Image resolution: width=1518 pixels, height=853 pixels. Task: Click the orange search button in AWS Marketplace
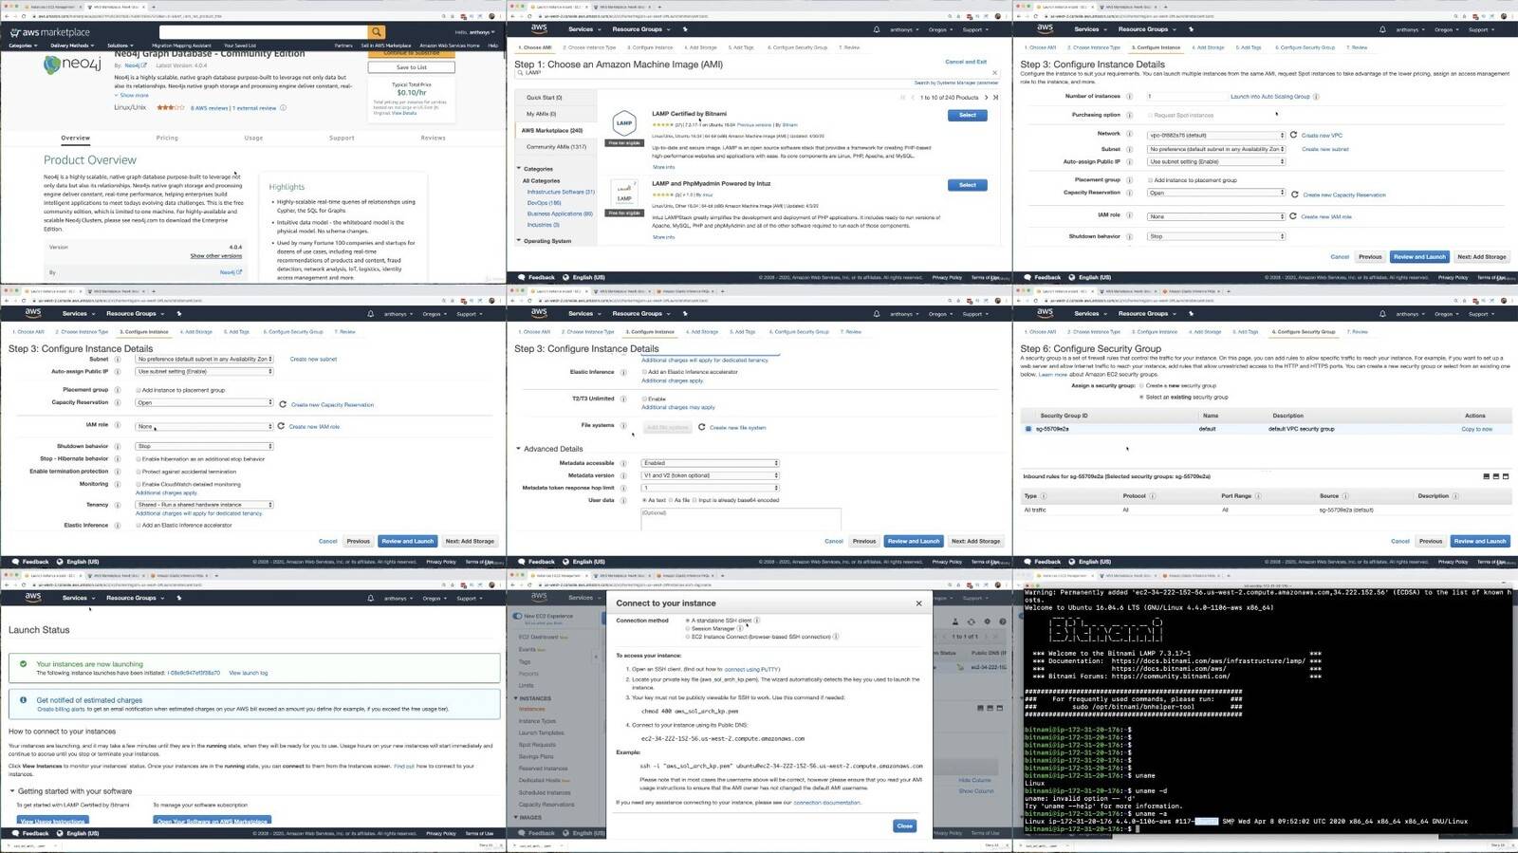point(377,32)
